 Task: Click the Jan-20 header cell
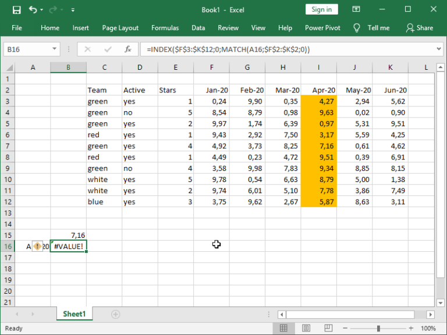pyautogui.click(x=211, y=90)
